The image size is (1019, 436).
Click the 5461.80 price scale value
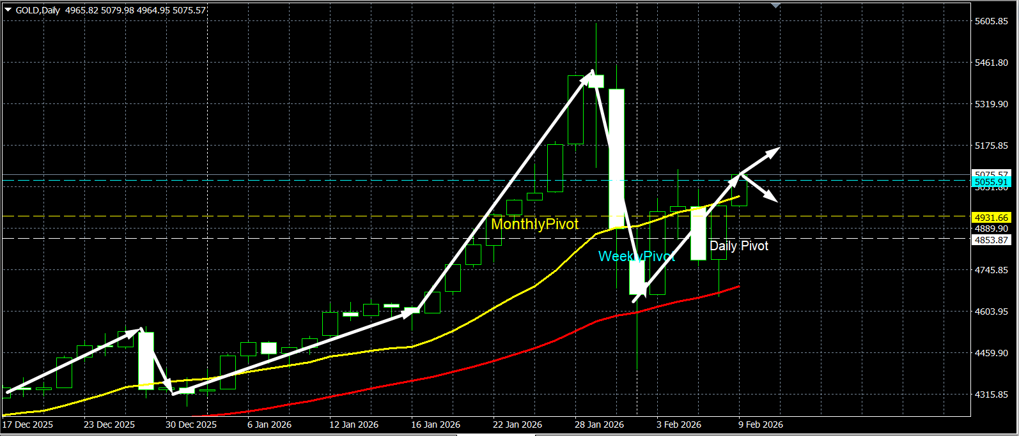click(992, 63)
